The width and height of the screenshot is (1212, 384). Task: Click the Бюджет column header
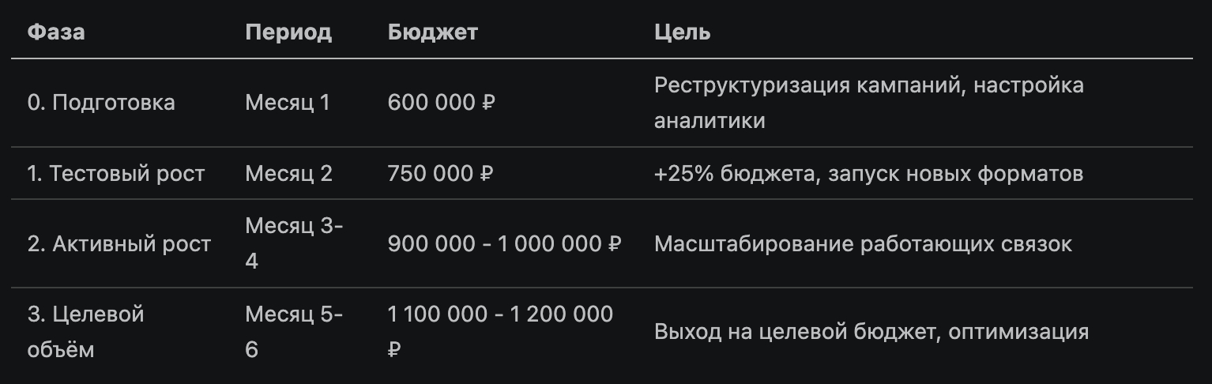tap(433, 32)
